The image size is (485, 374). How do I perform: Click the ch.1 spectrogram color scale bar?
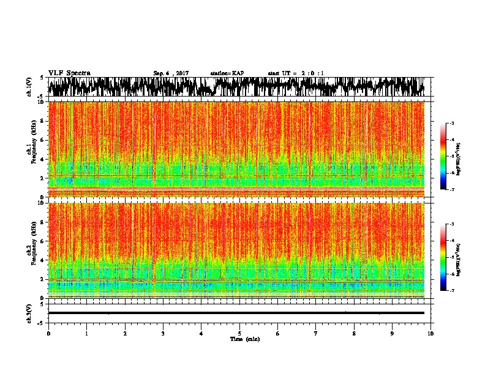(443, 156)
